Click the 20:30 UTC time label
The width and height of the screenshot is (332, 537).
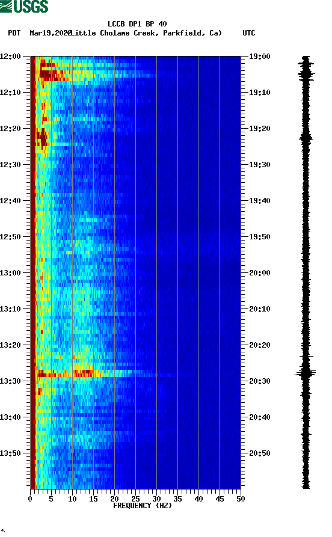pyautogui.click(x=259, y=381)
